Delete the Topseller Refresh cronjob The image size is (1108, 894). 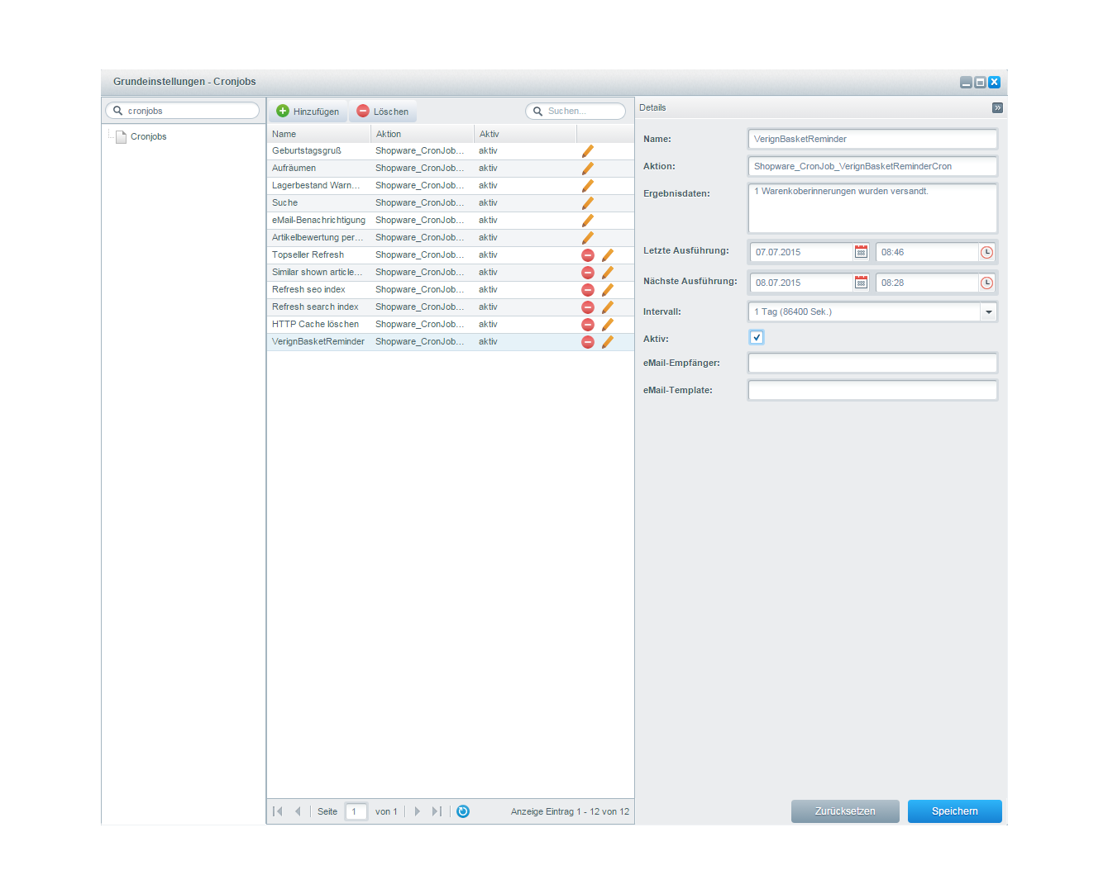tap(588, 255)
